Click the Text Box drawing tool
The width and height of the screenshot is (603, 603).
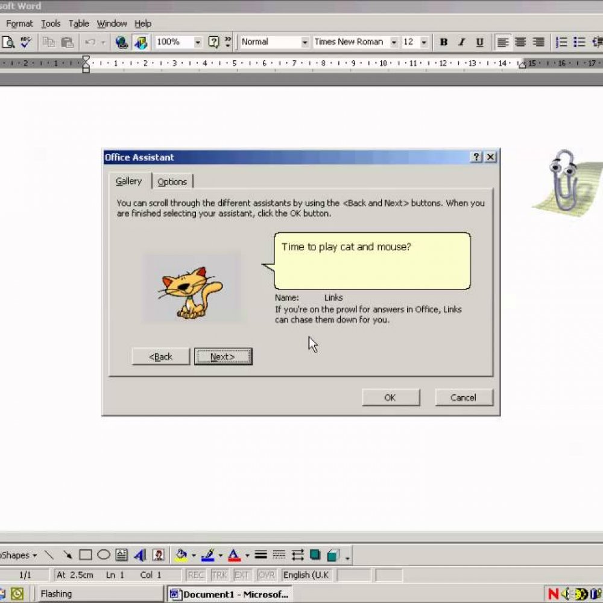click(x=121, y=555)
